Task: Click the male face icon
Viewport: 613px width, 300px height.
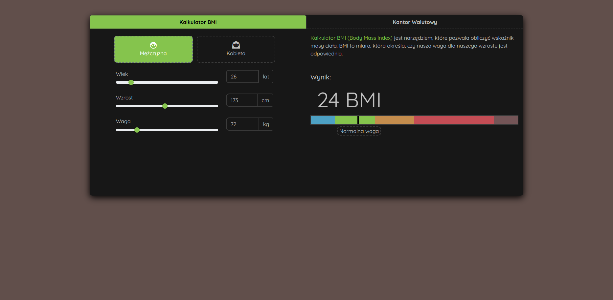Action: [153, 45]
